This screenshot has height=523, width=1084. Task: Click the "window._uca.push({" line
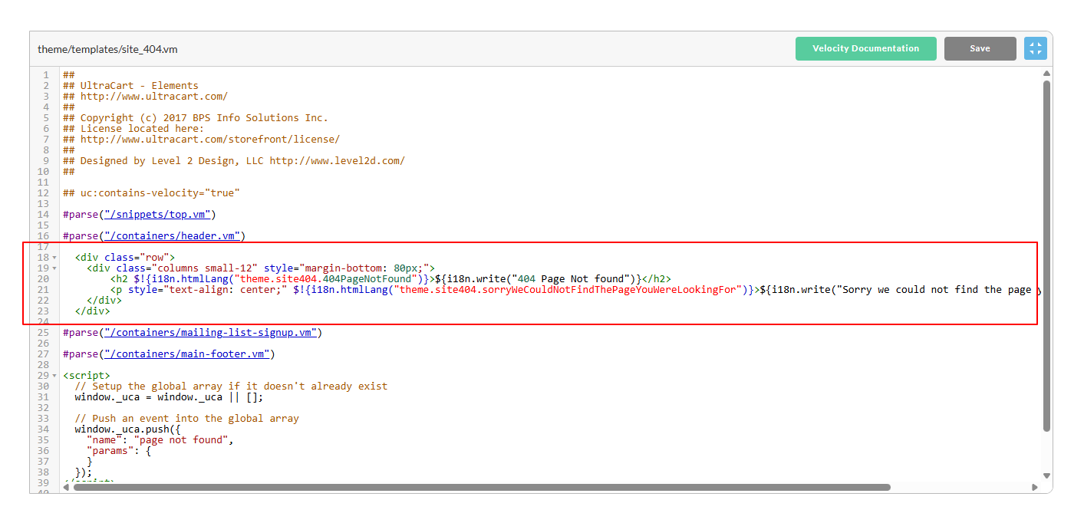coord(127,429)
